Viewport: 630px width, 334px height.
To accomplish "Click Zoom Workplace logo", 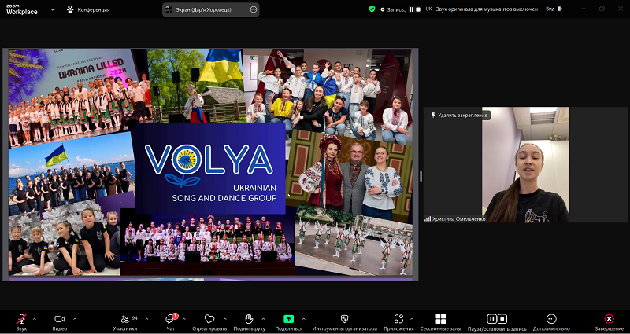I will tap(22, 9).
